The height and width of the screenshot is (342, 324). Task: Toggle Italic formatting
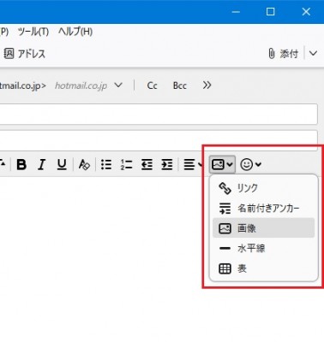[x=42, y=164]
